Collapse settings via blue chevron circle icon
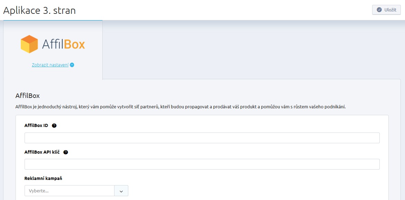Viewport: 405px width, 200px height. 72,65
